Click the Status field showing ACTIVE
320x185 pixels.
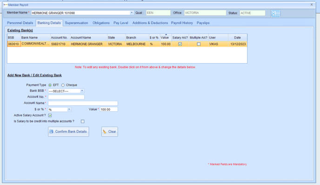(x=253, y=13)
